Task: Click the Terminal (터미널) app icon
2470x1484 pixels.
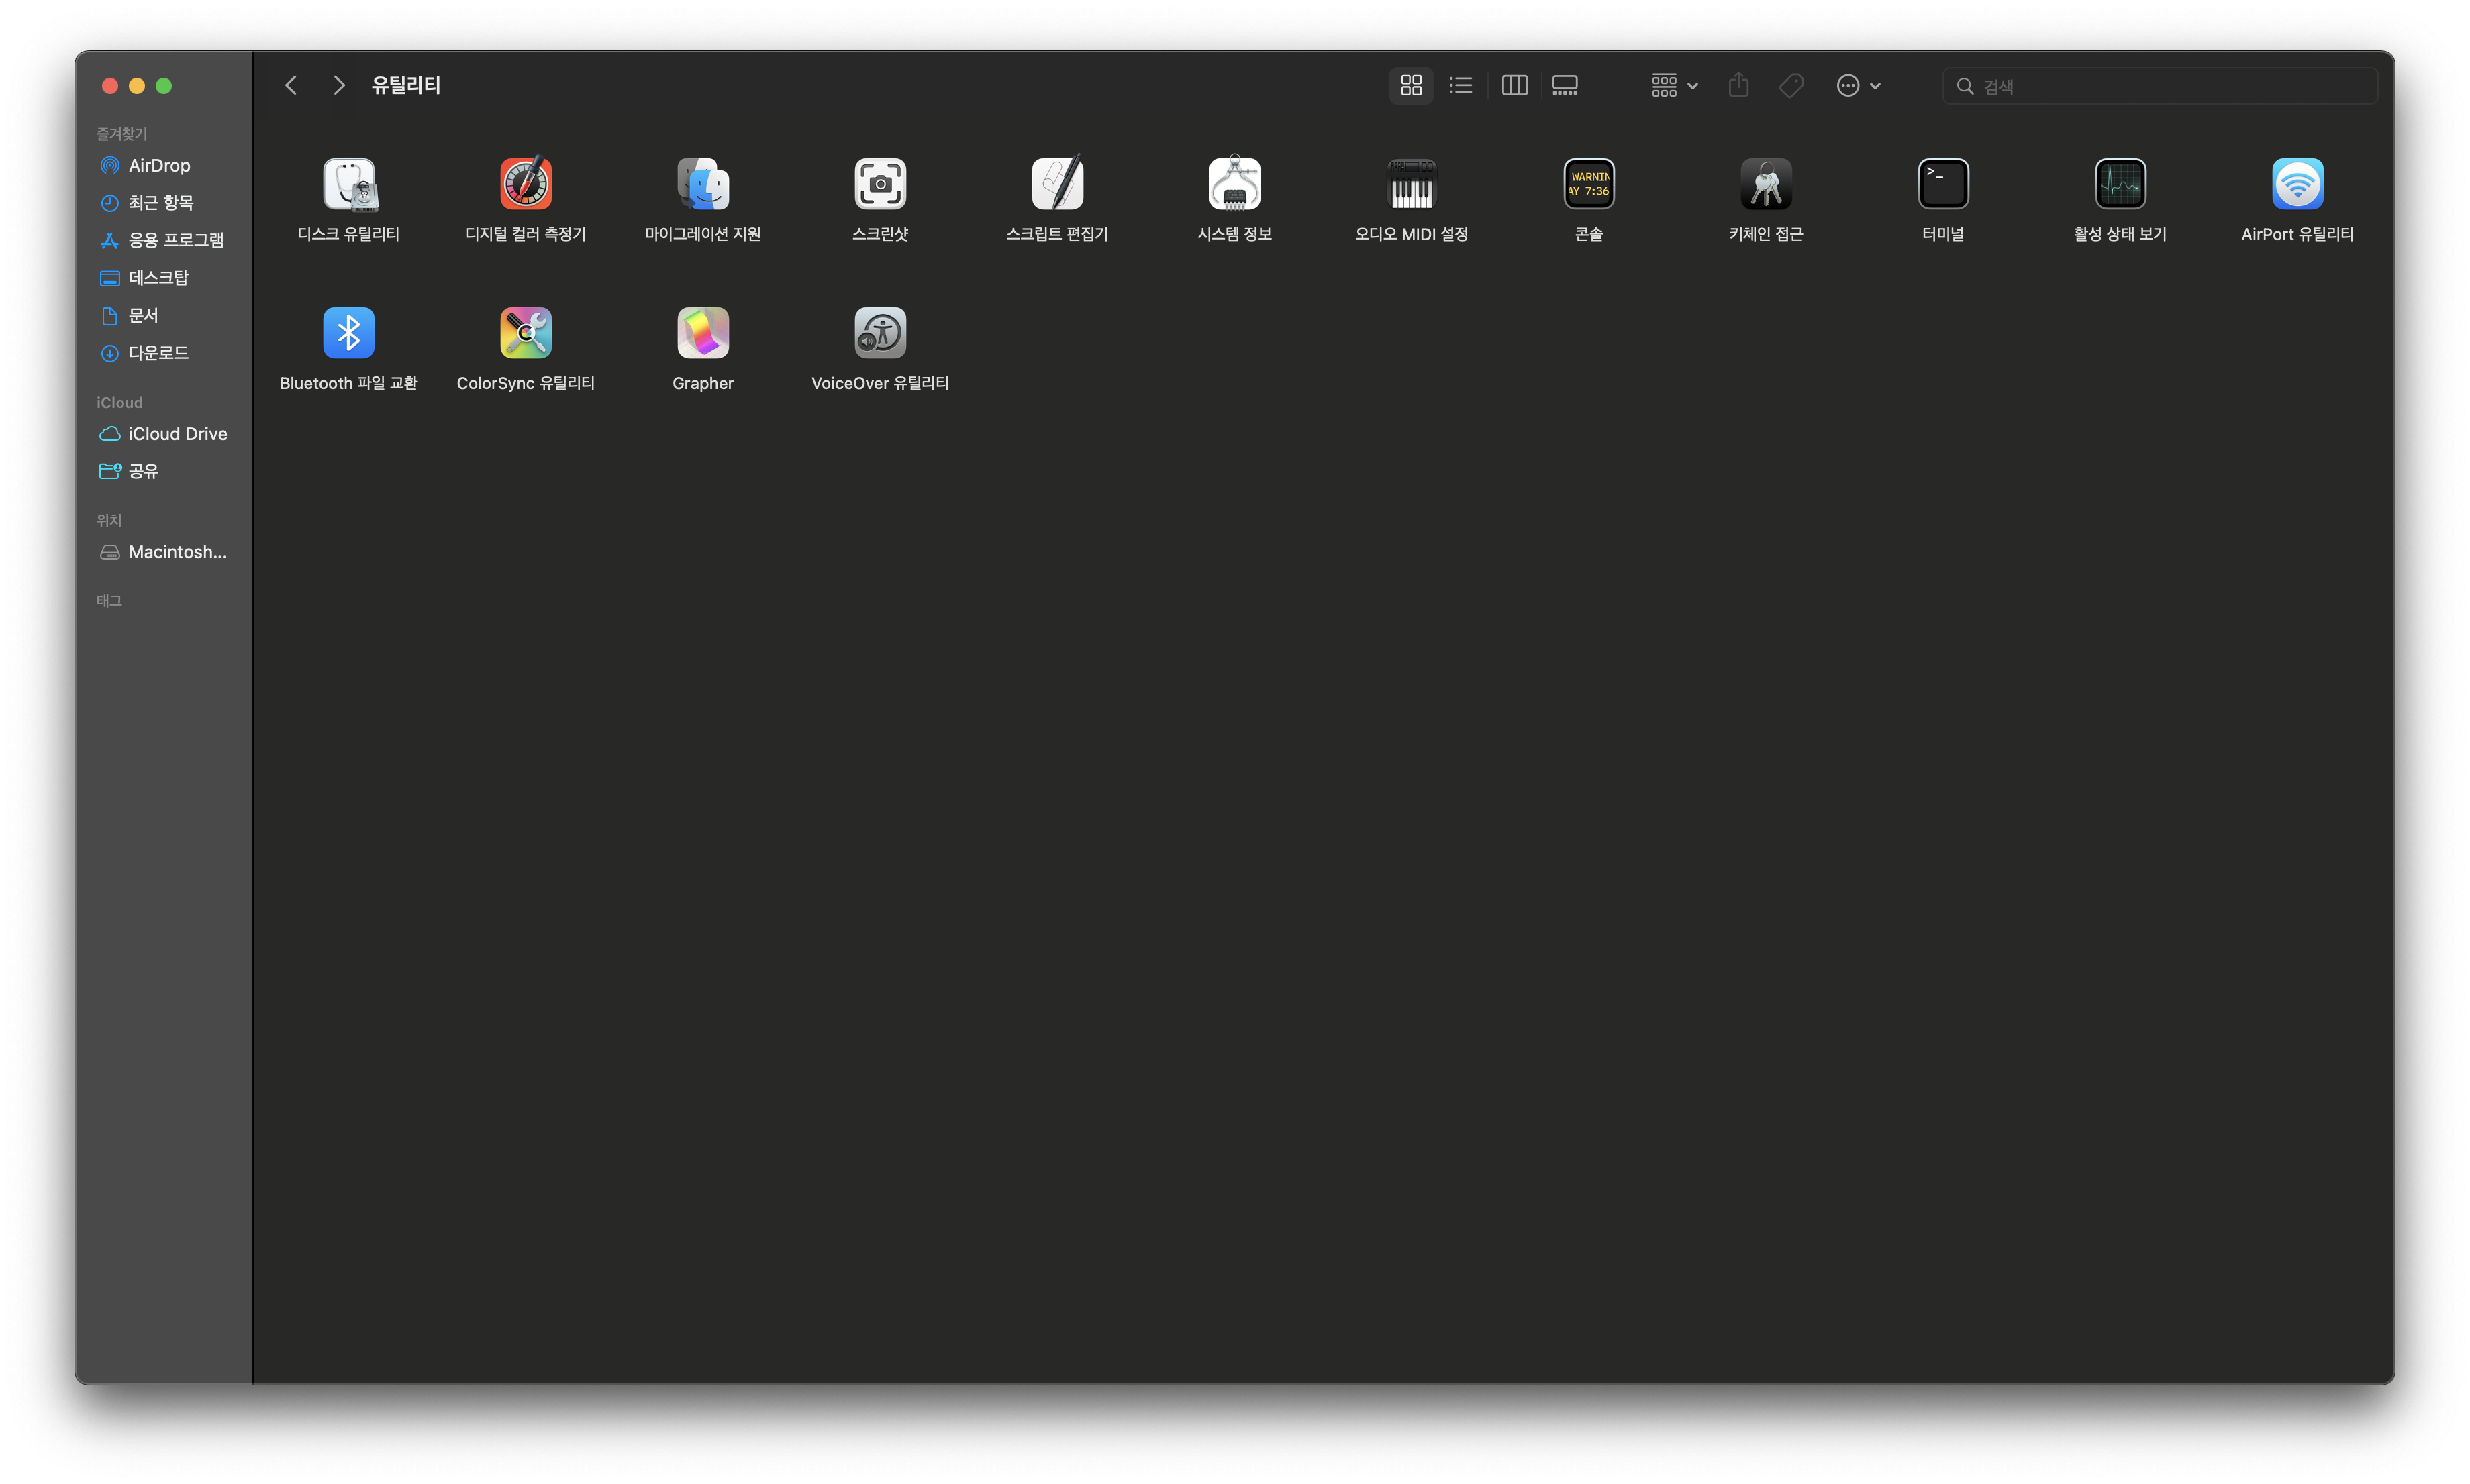Action: click(x=1943, y=184)
